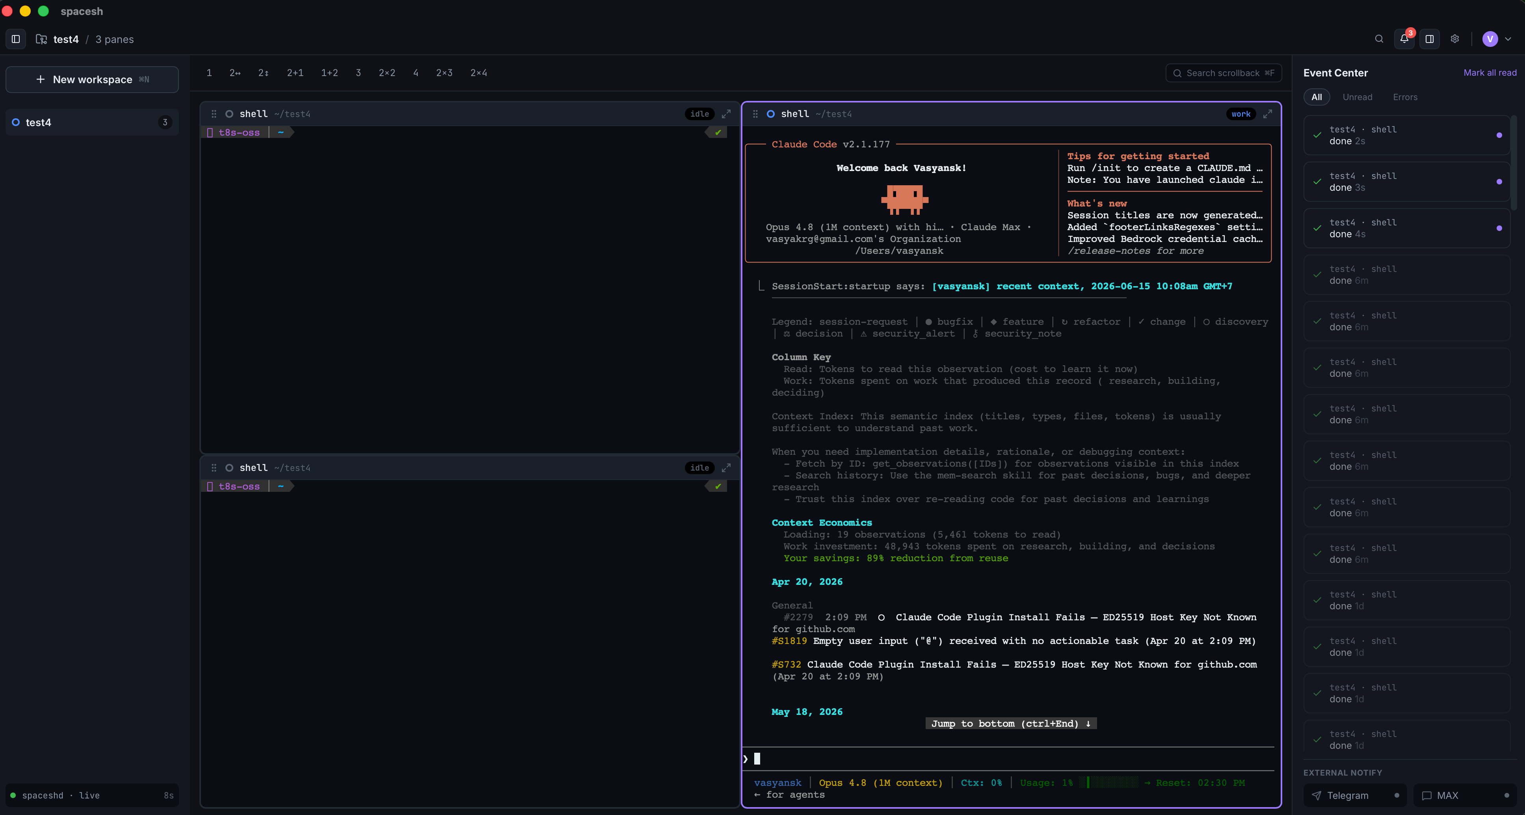Create a New workspace
1525x815 pixels.
[92, 79]
